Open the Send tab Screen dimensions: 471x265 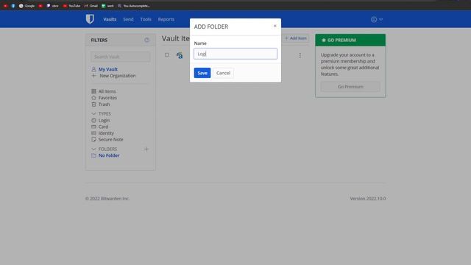(128, 19)
